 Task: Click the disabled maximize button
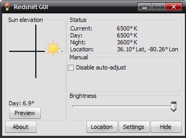click(x=158, y=7)
